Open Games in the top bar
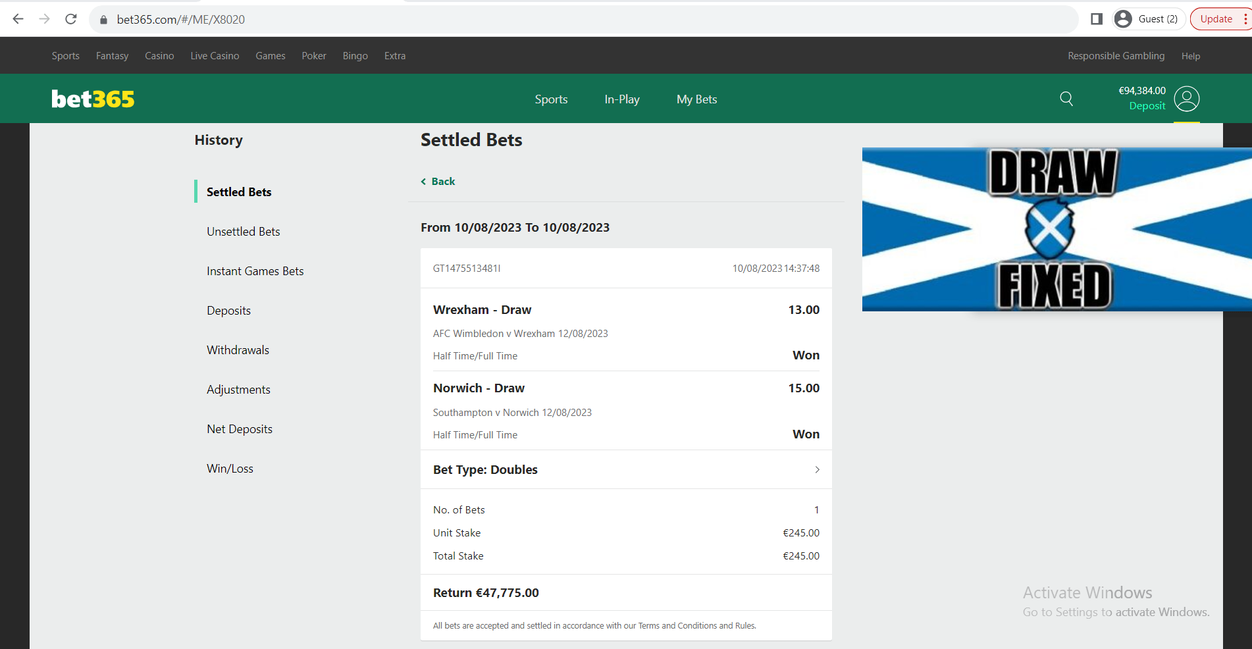The width and height of the screenshot is (1252, 649). (x=271, y=56)
